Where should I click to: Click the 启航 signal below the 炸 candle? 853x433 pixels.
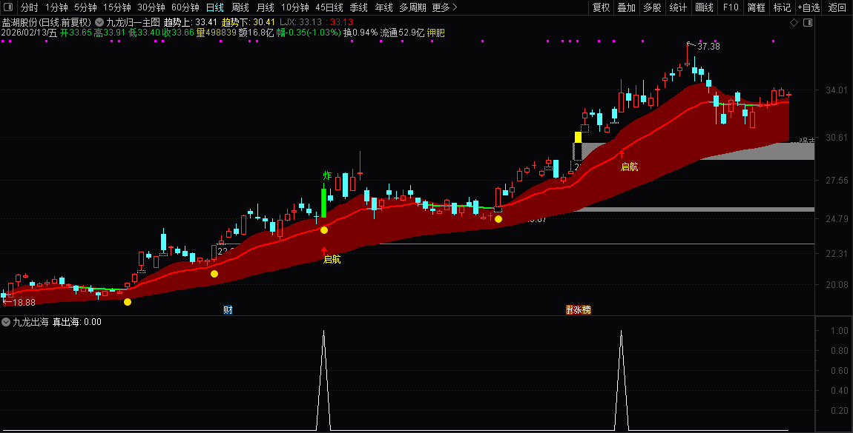[332, 259]
